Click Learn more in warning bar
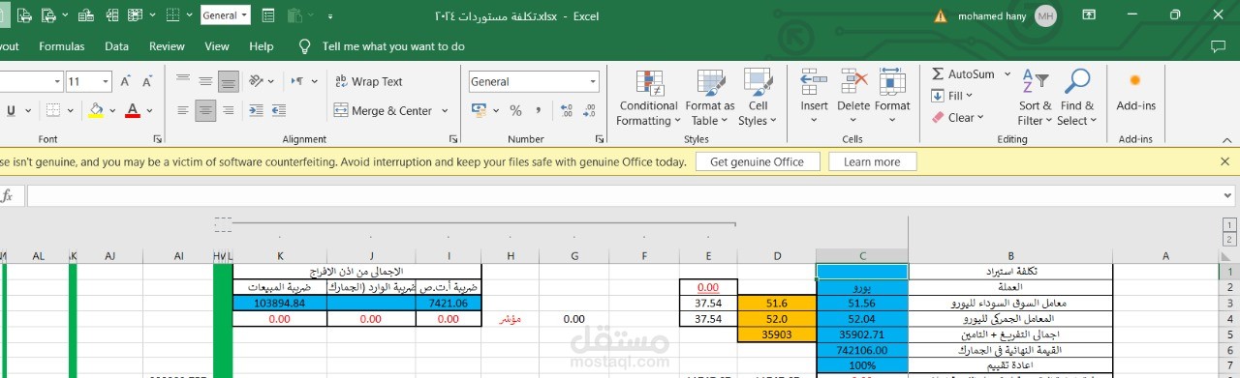This screenshot has height=378, width=1240. 872,162
